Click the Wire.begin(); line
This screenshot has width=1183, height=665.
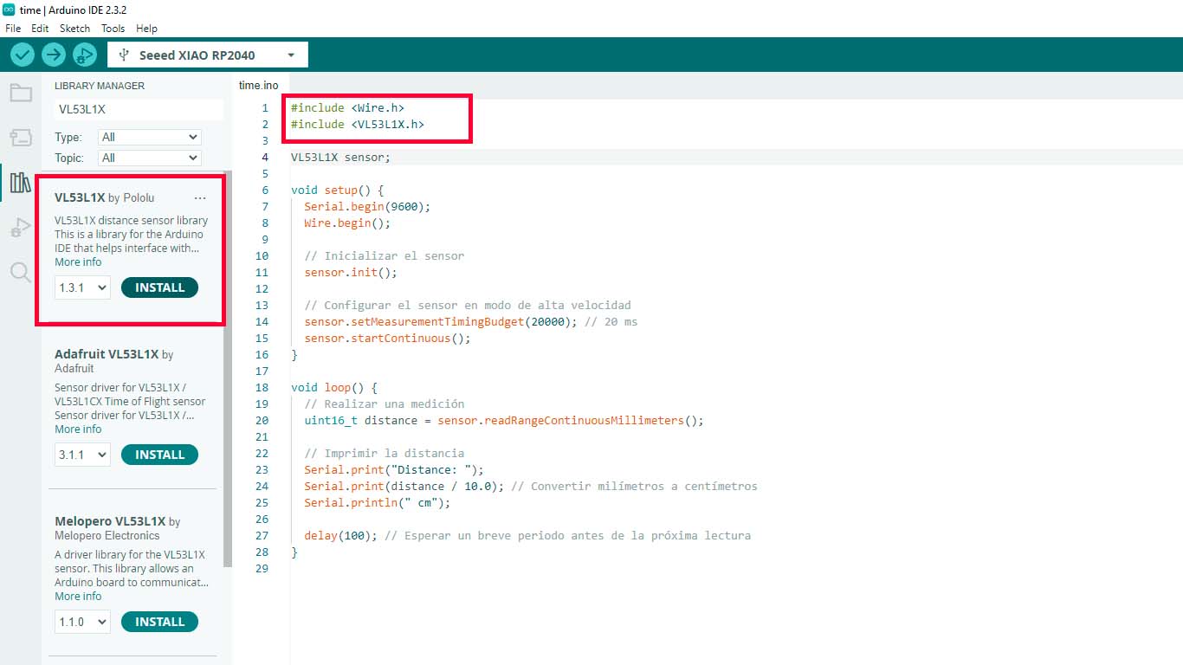tap(347, 223)
